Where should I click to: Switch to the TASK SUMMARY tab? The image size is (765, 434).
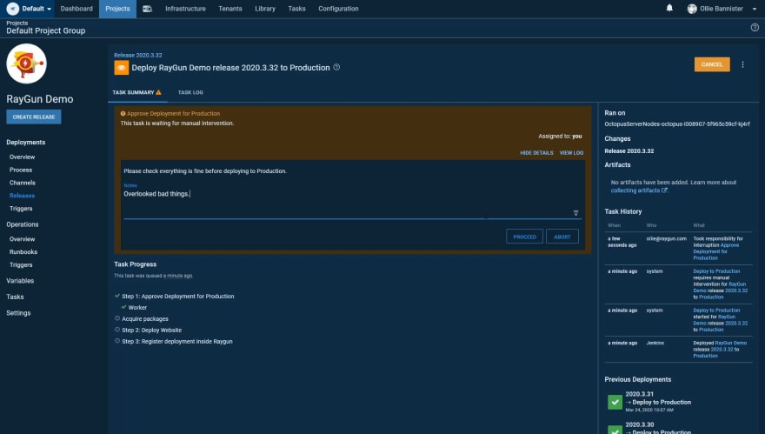[137, 92]
